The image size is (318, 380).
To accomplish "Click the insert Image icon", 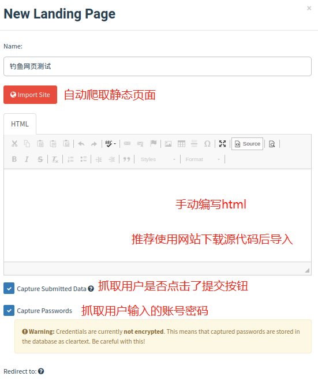I will (x=168, y=144).
